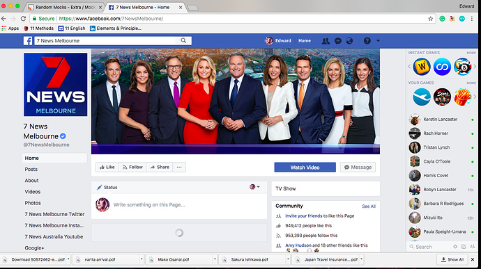
Task: Open the Messenger icon in top bar
Action: 337,41
